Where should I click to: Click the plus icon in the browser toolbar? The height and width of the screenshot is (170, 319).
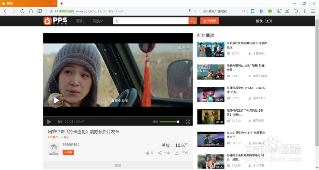305,11
